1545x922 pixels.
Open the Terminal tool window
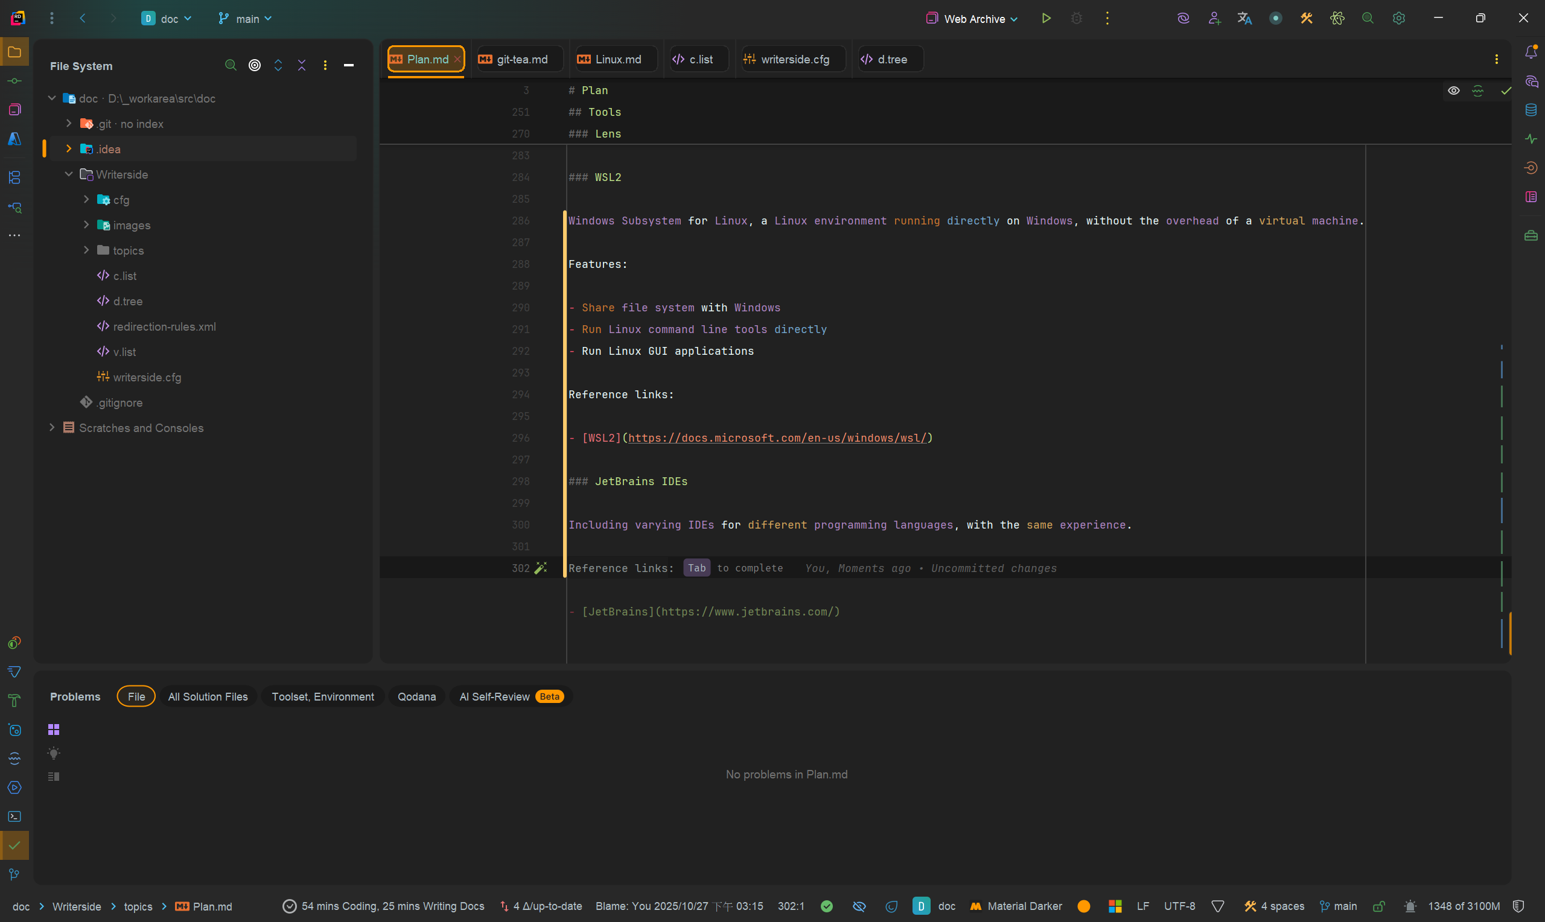coord(14,816)
